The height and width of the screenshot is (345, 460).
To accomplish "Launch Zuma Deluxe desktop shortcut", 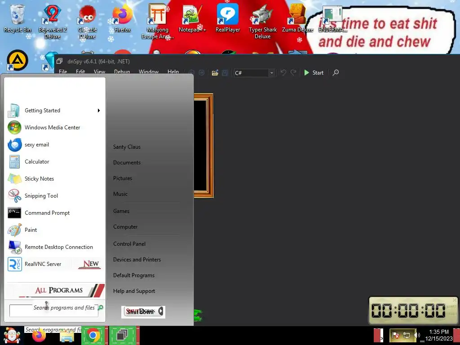I will pyautogui.click(x=297, y=18).
